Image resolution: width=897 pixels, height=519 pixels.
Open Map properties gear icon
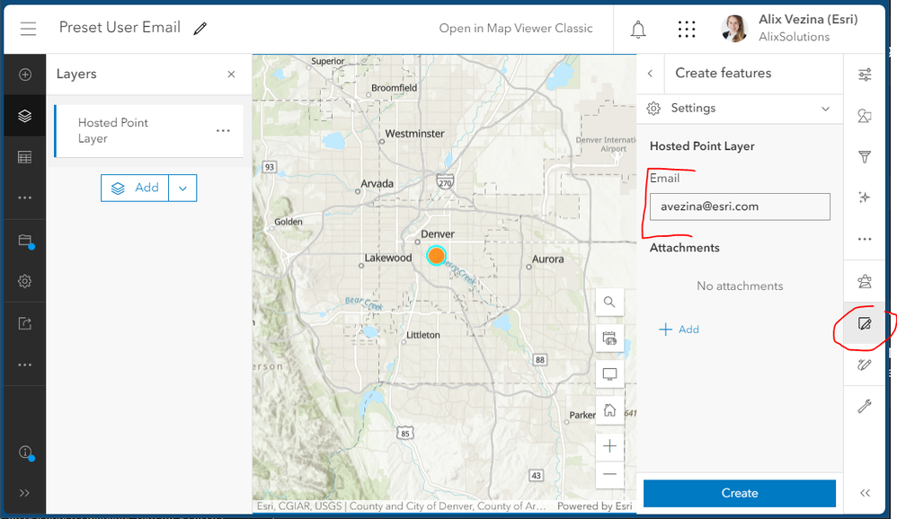point(24,281)
